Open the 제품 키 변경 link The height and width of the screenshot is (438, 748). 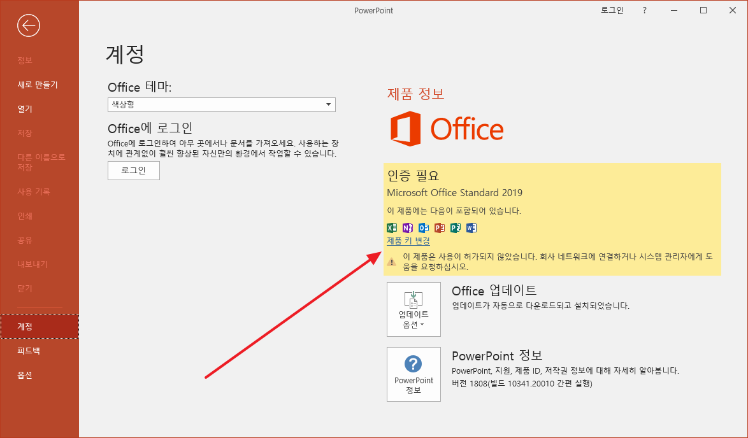coord(408,241)
